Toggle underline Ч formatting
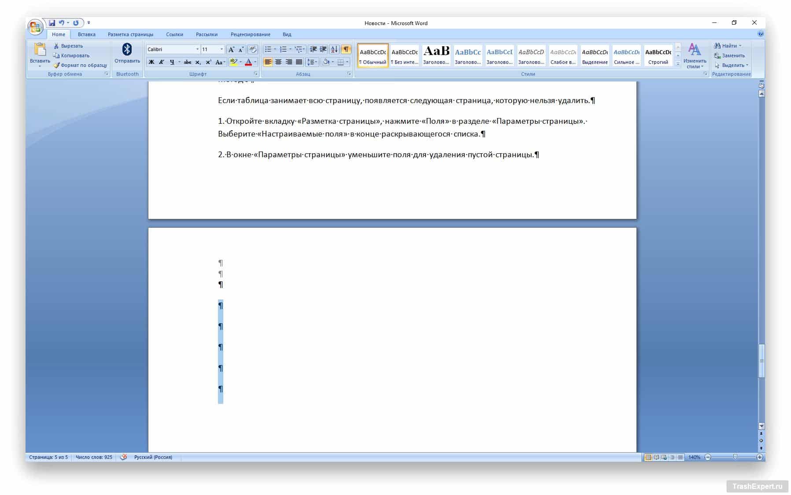 (x=172, y=62)
